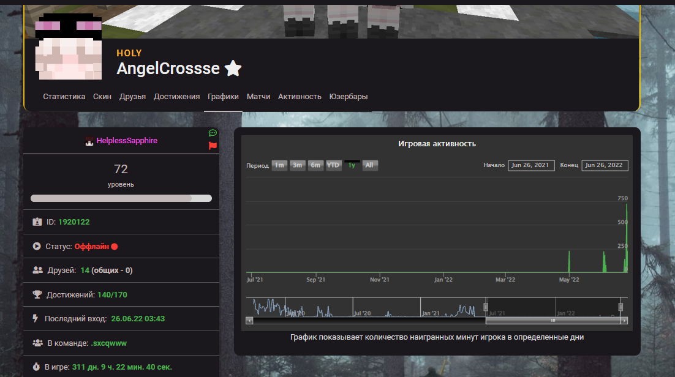The height and width of the screenshot is (377, 675).
Task: Click the trophy achievements icon
Action: [37, 294]
